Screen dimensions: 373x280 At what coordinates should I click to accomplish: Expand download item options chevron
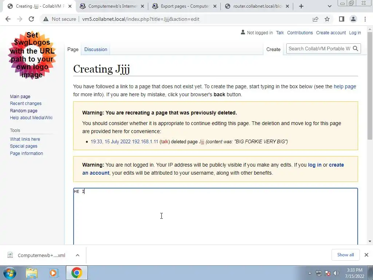(78, 255)
